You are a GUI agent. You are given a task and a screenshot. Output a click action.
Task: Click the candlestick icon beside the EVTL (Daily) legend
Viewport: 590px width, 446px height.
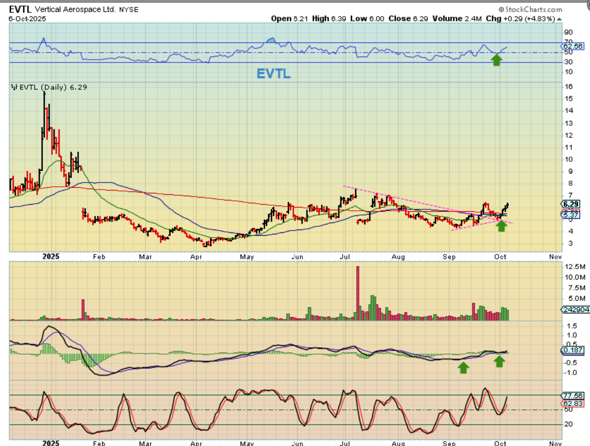(14, 87)
